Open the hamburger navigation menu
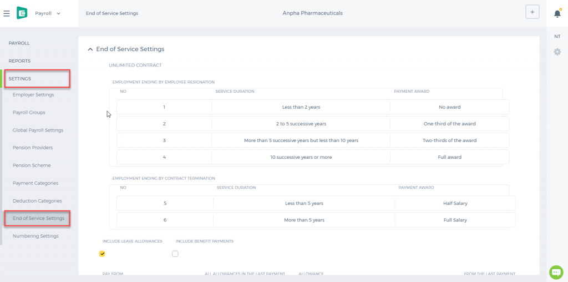This screenshot has height=282, width=568. [7, 13]
